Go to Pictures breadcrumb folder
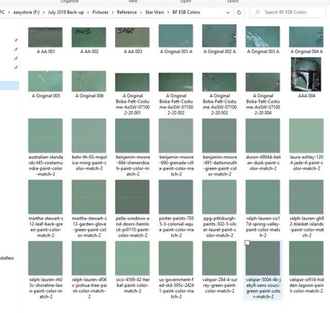Viewport: 330px width, 313px height. tap(100, 12)
